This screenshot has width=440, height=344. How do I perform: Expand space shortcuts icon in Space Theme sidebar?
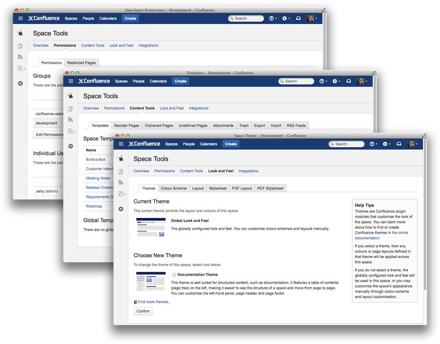(x=122, y=194)
